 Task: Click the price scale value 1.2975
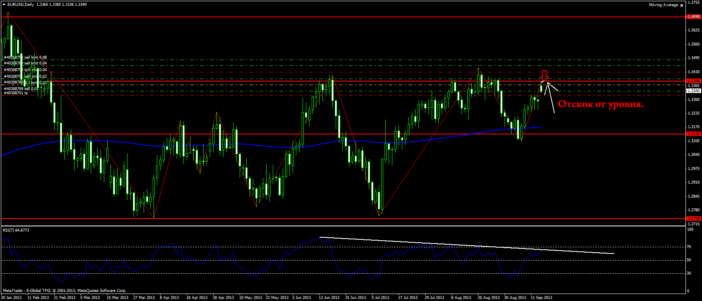click(x=694, y=169)
